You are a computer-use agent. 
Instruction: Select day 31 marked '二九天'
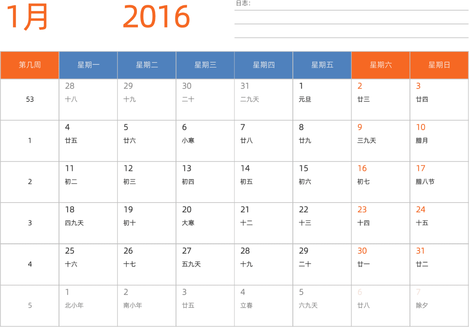pos(264,100)
